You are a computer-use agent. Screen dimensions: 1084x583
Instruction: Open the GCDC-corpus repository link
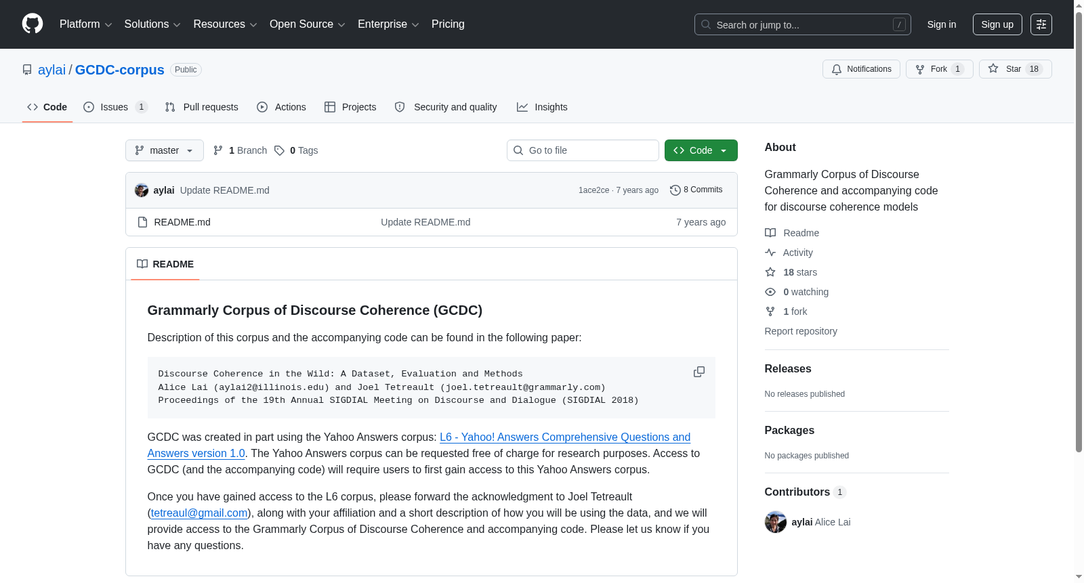[x=120, y=70]
